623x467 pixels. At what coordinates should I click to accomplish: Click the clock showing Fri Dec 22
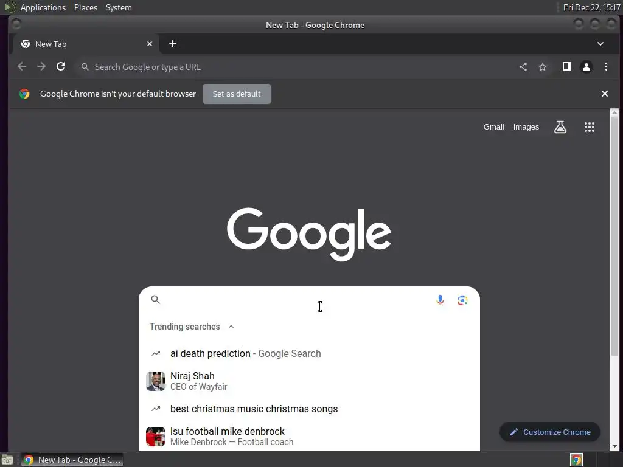click(591, 7)
